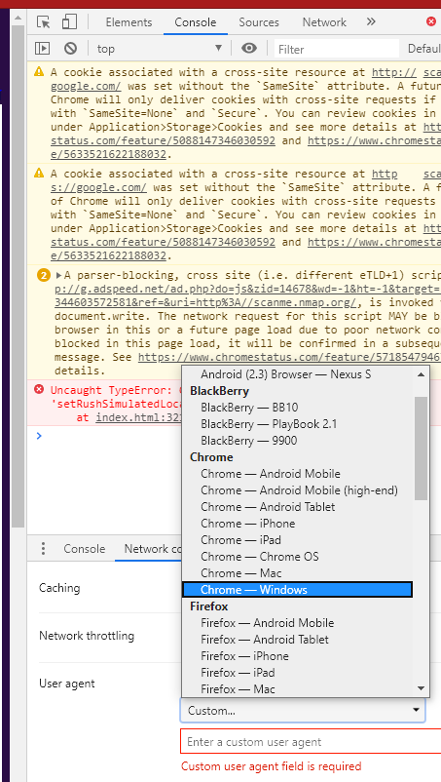Click the Custom user agent field is required message
441x782 pixels.
pyautogui.click(x=272, y=766)
